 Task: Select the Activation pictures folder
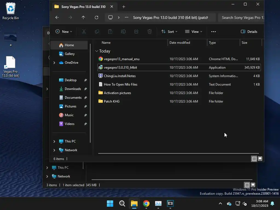[x=179, y=93]
